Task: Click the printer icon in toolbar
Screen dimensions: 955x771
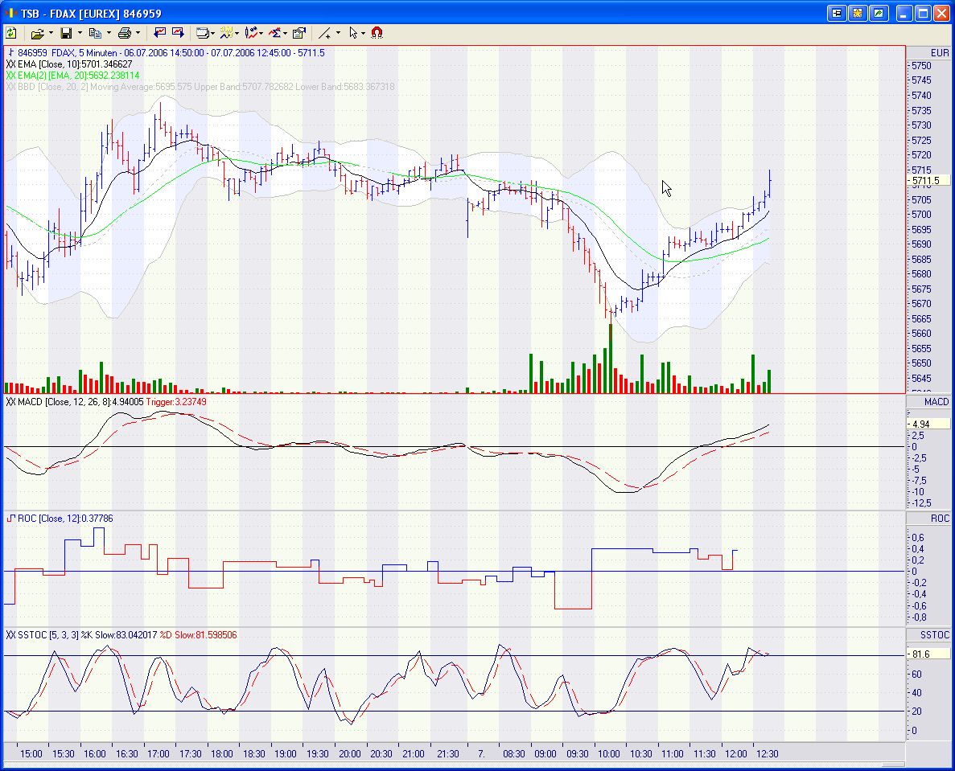Action: (124, 33)
